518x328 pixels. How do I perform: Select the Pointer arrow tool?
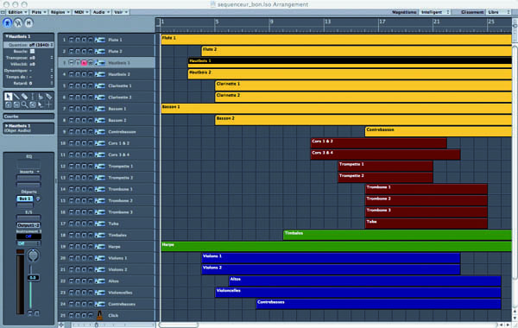(x=9, y=97)
